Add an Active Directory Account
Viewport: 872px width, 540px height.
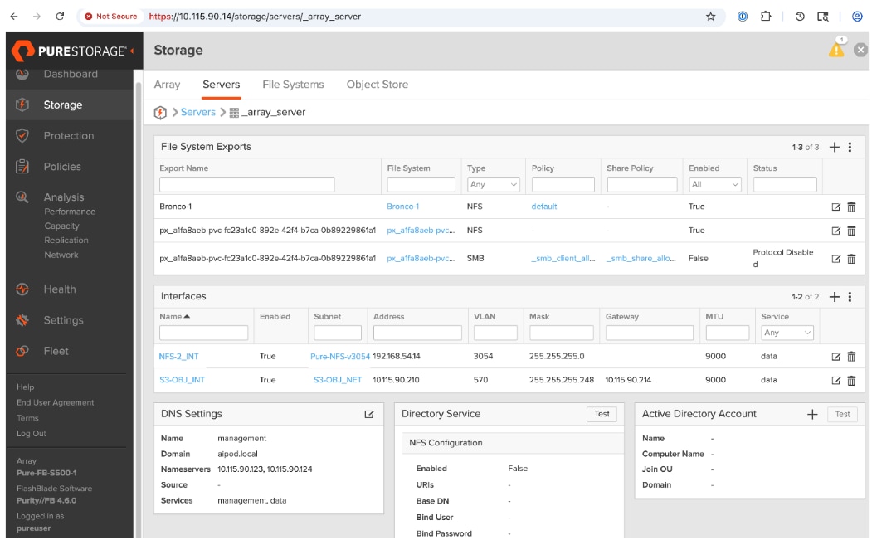(x=812, y=415)
